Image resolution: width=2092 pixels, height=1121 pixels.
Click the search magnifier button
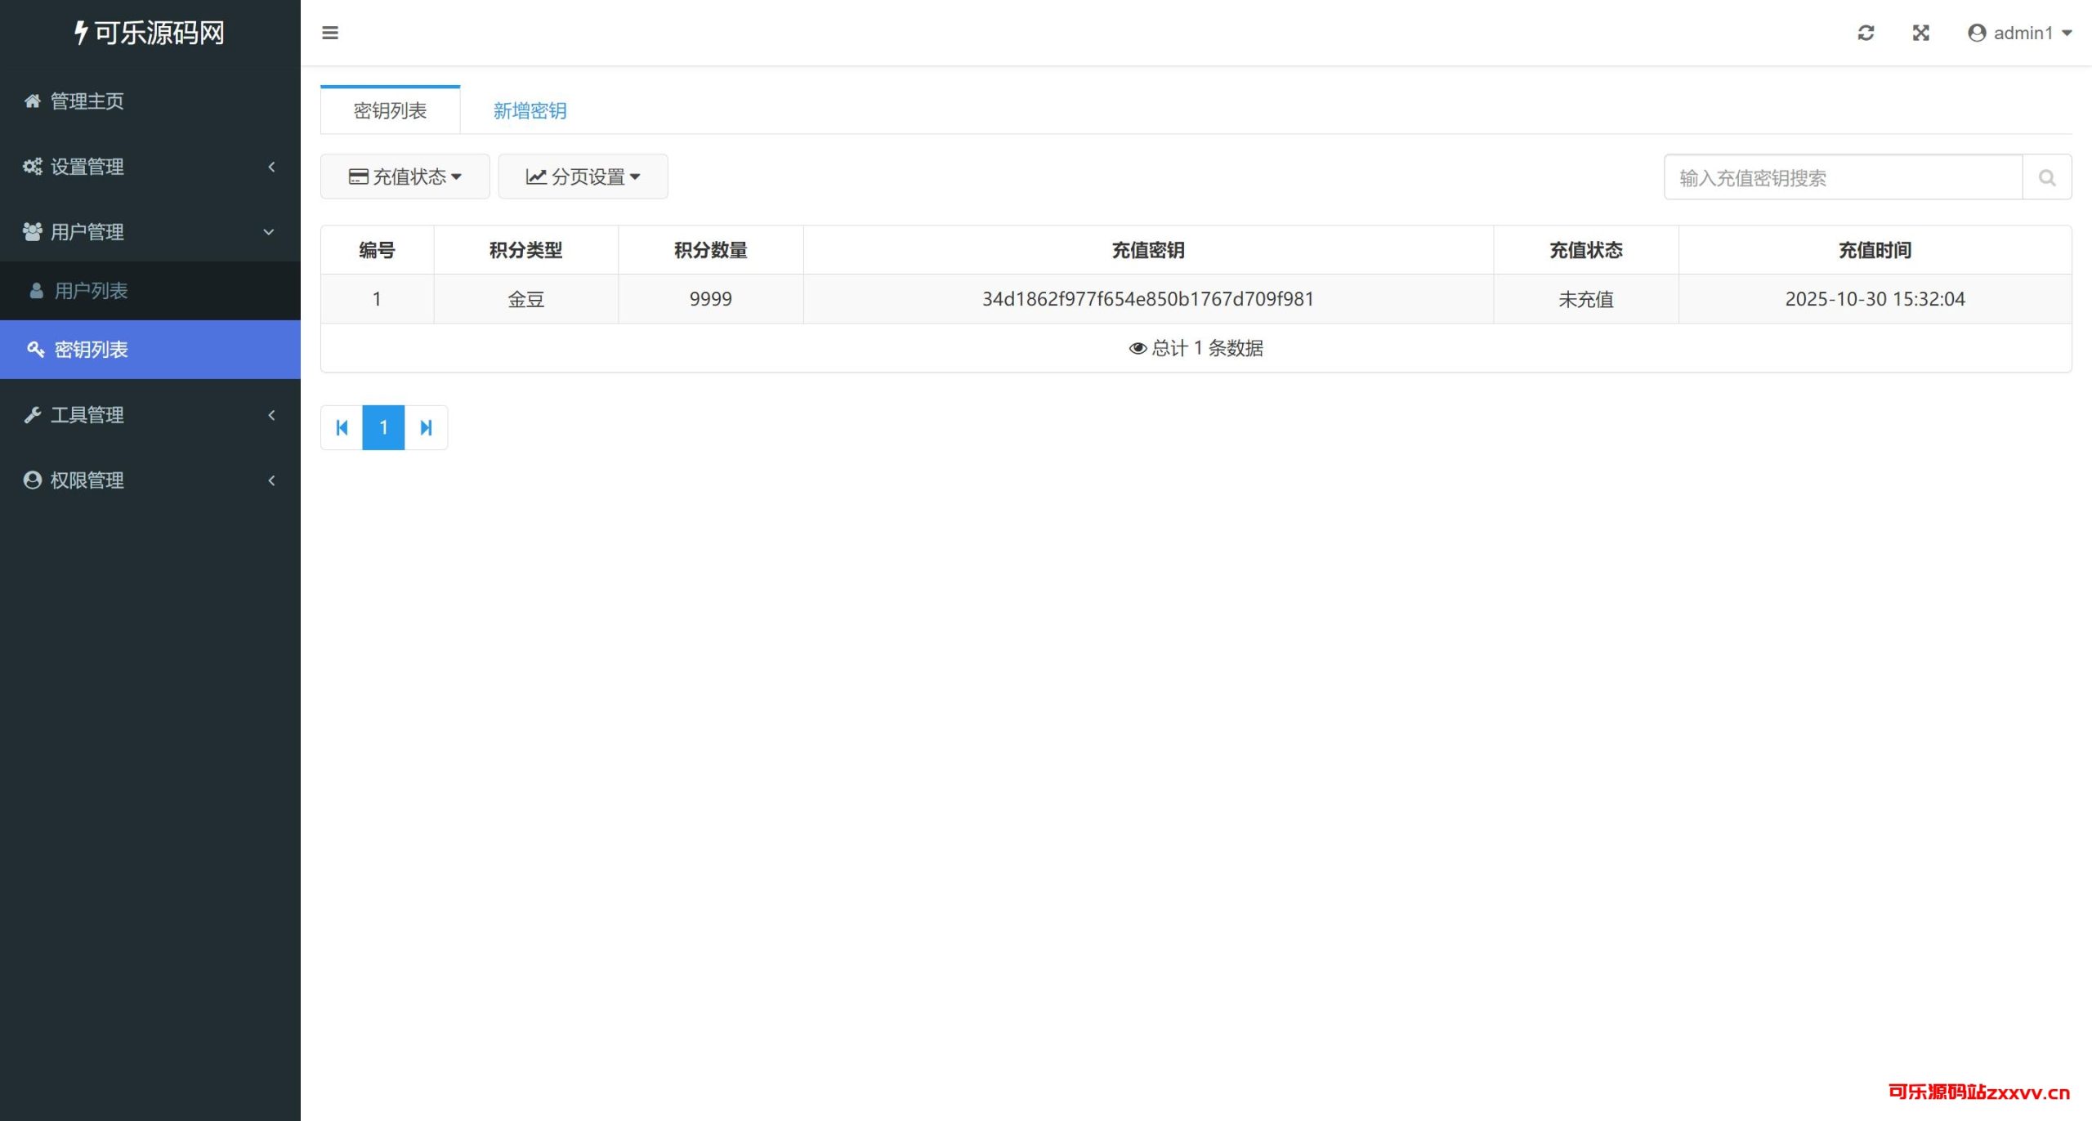pos(2047,177)
